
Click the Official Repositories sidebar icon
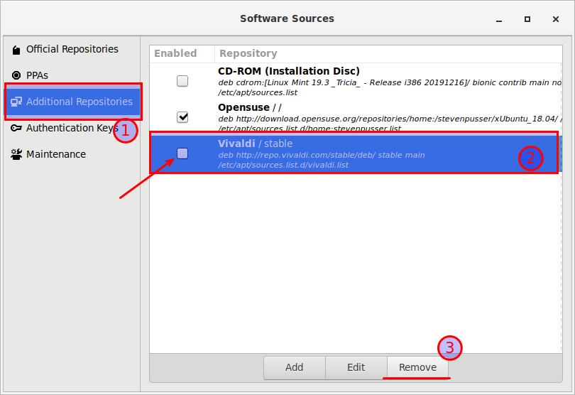(x=16, y=50)
